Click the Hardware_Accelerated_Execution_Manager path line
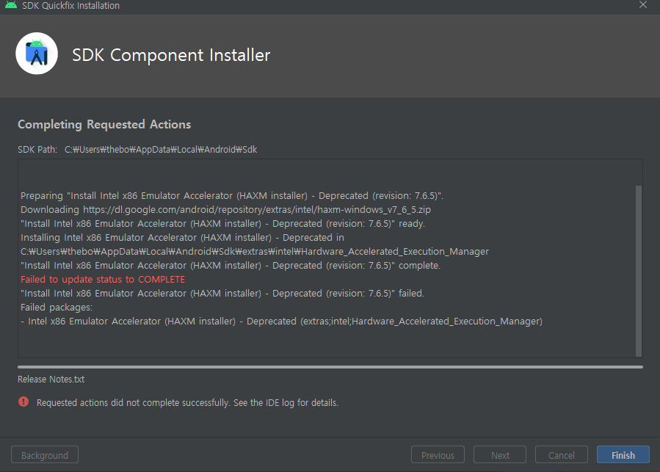 click(x=255, y=251)
